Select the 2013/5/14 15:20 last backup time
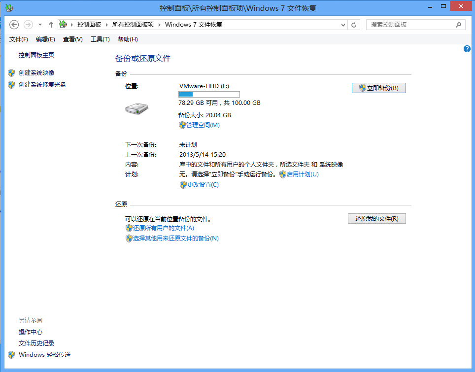This screenshot has height=372, width=475. (x=203, y=155)
